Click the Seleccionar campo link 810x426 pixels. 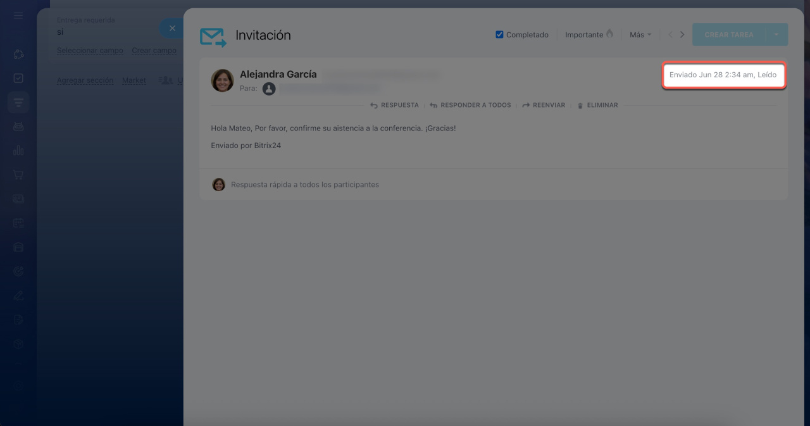point(90,51)
